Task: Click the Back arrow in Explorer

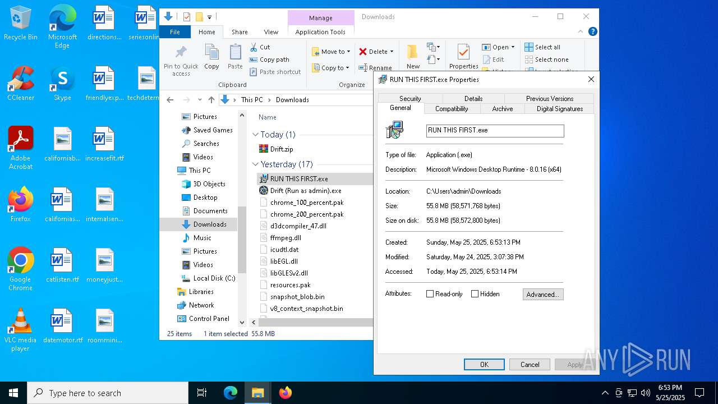Action: click(x=170, y=100)
